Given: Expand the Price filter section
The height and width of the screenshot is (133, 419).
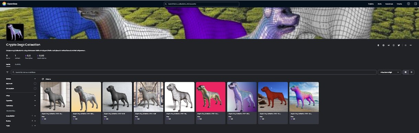Looking at the screenshot, I should 21,96.
